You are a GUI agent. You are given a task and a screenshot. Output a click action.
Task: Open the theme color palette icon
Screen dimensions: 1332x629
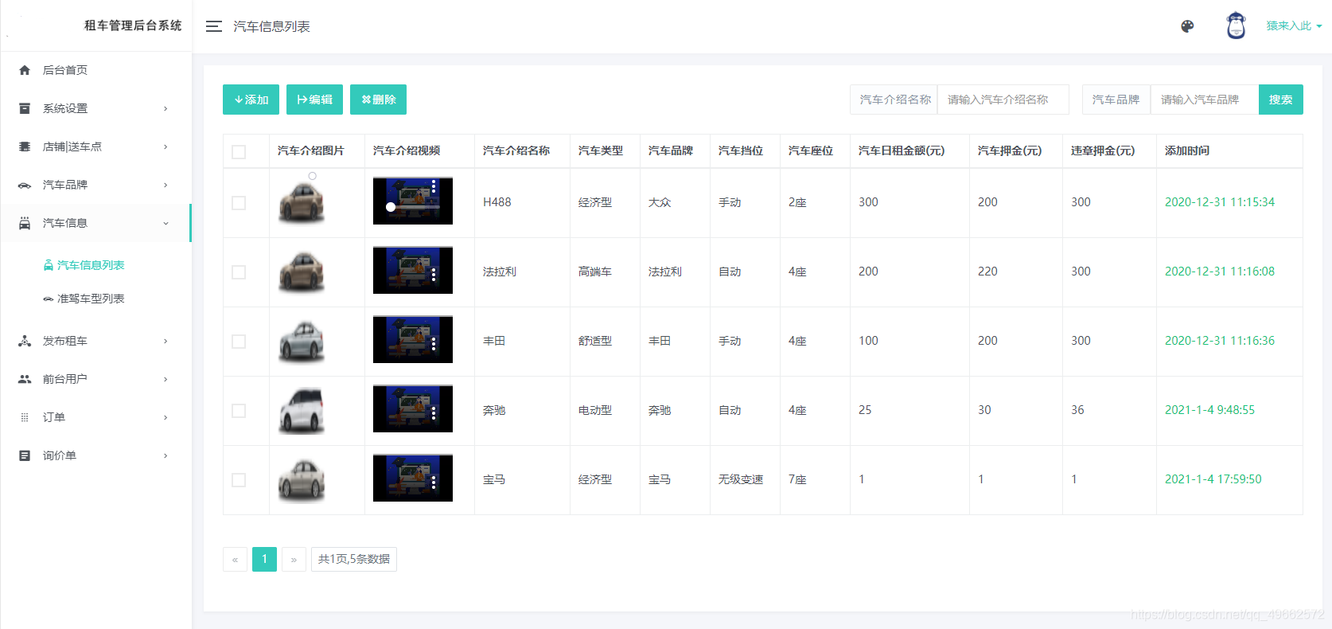point(1187,26)
